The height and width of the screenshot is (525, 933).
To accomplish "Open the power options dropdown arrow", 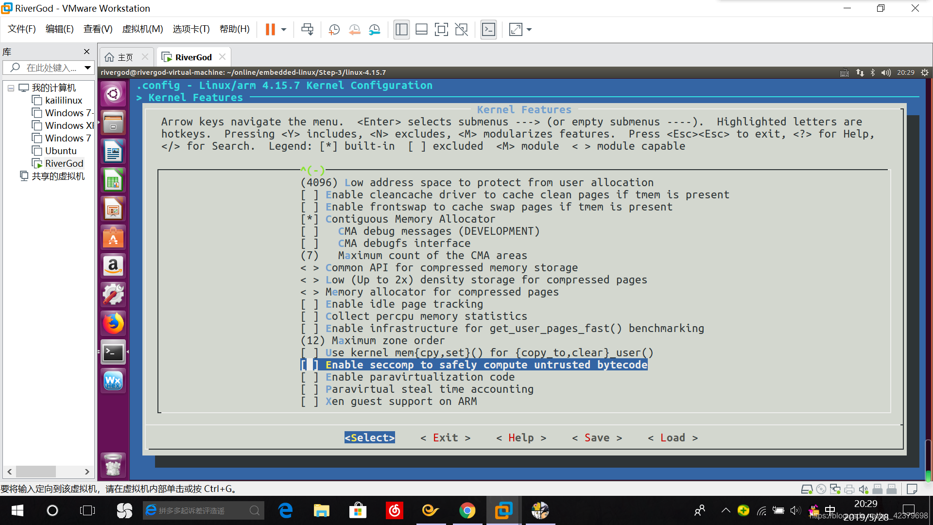I will coord(284,30).
